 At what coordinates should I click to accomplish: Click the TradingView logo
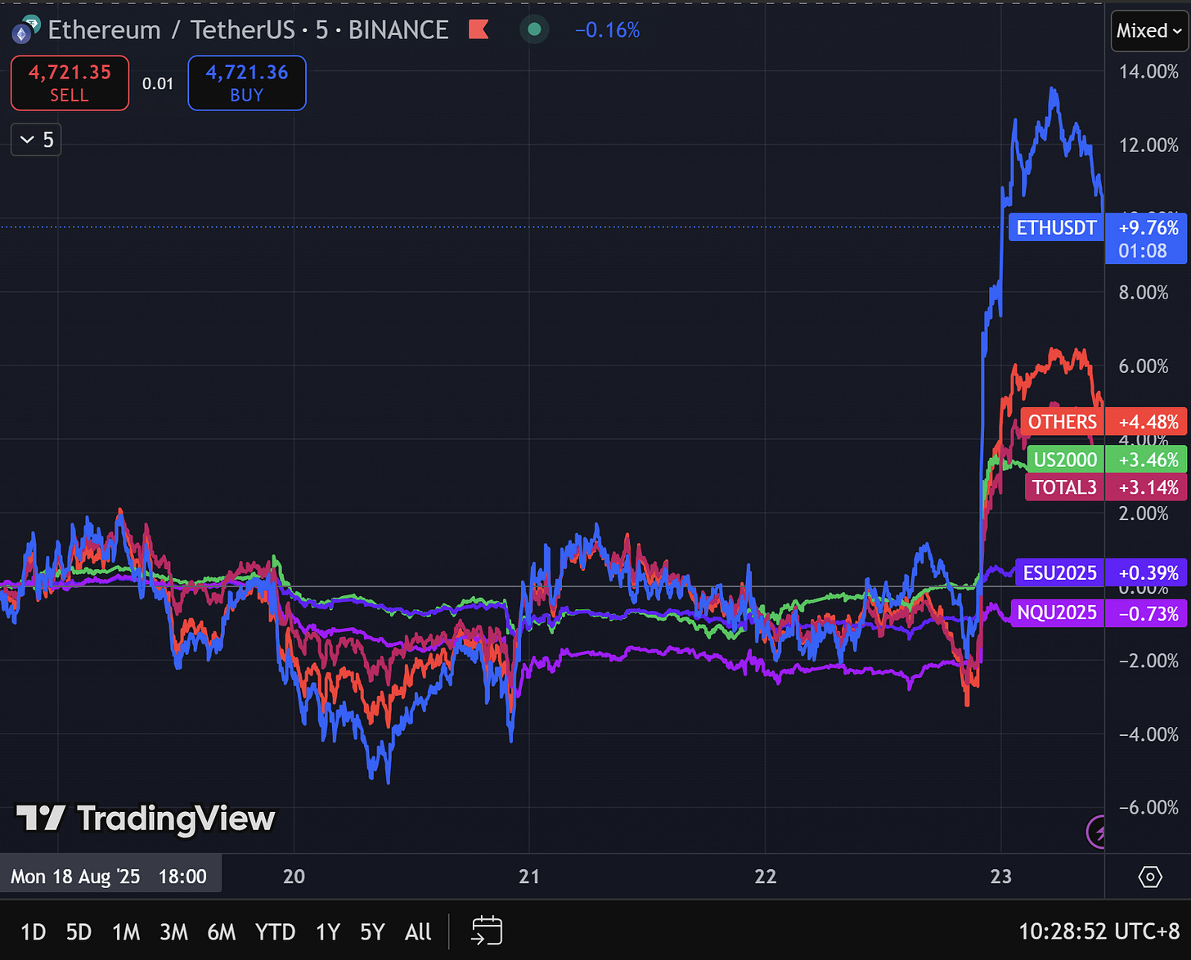(146, 818)
